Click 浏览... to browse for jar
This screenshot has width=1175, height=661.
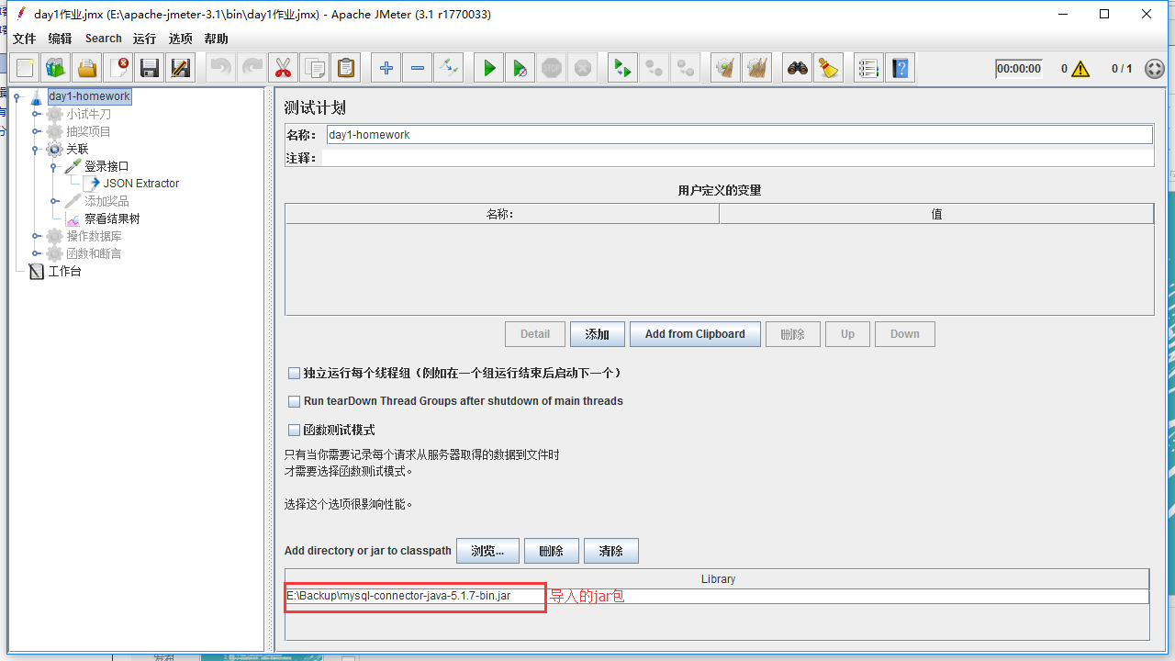coord(487,551)
